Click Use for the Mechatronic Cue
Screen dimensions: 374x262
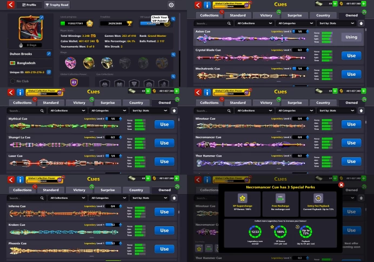click(351, 74)
